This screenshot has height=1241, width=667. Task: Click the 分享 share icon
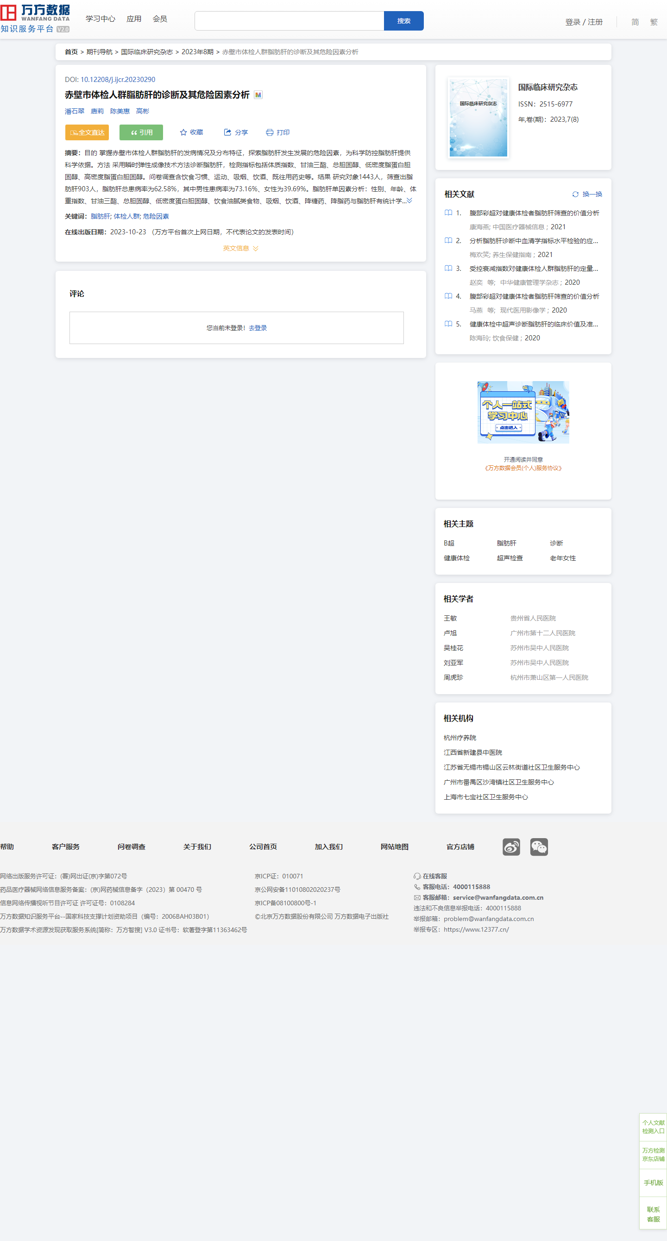[227, 132]
